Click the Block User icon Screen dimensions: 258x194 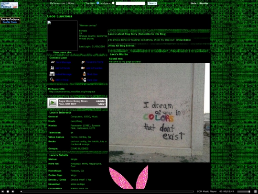(84, 74)
